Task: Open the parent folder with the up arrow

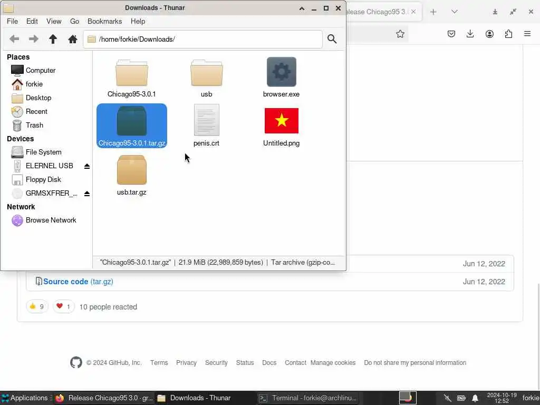Action: click(x=53, y=39)
